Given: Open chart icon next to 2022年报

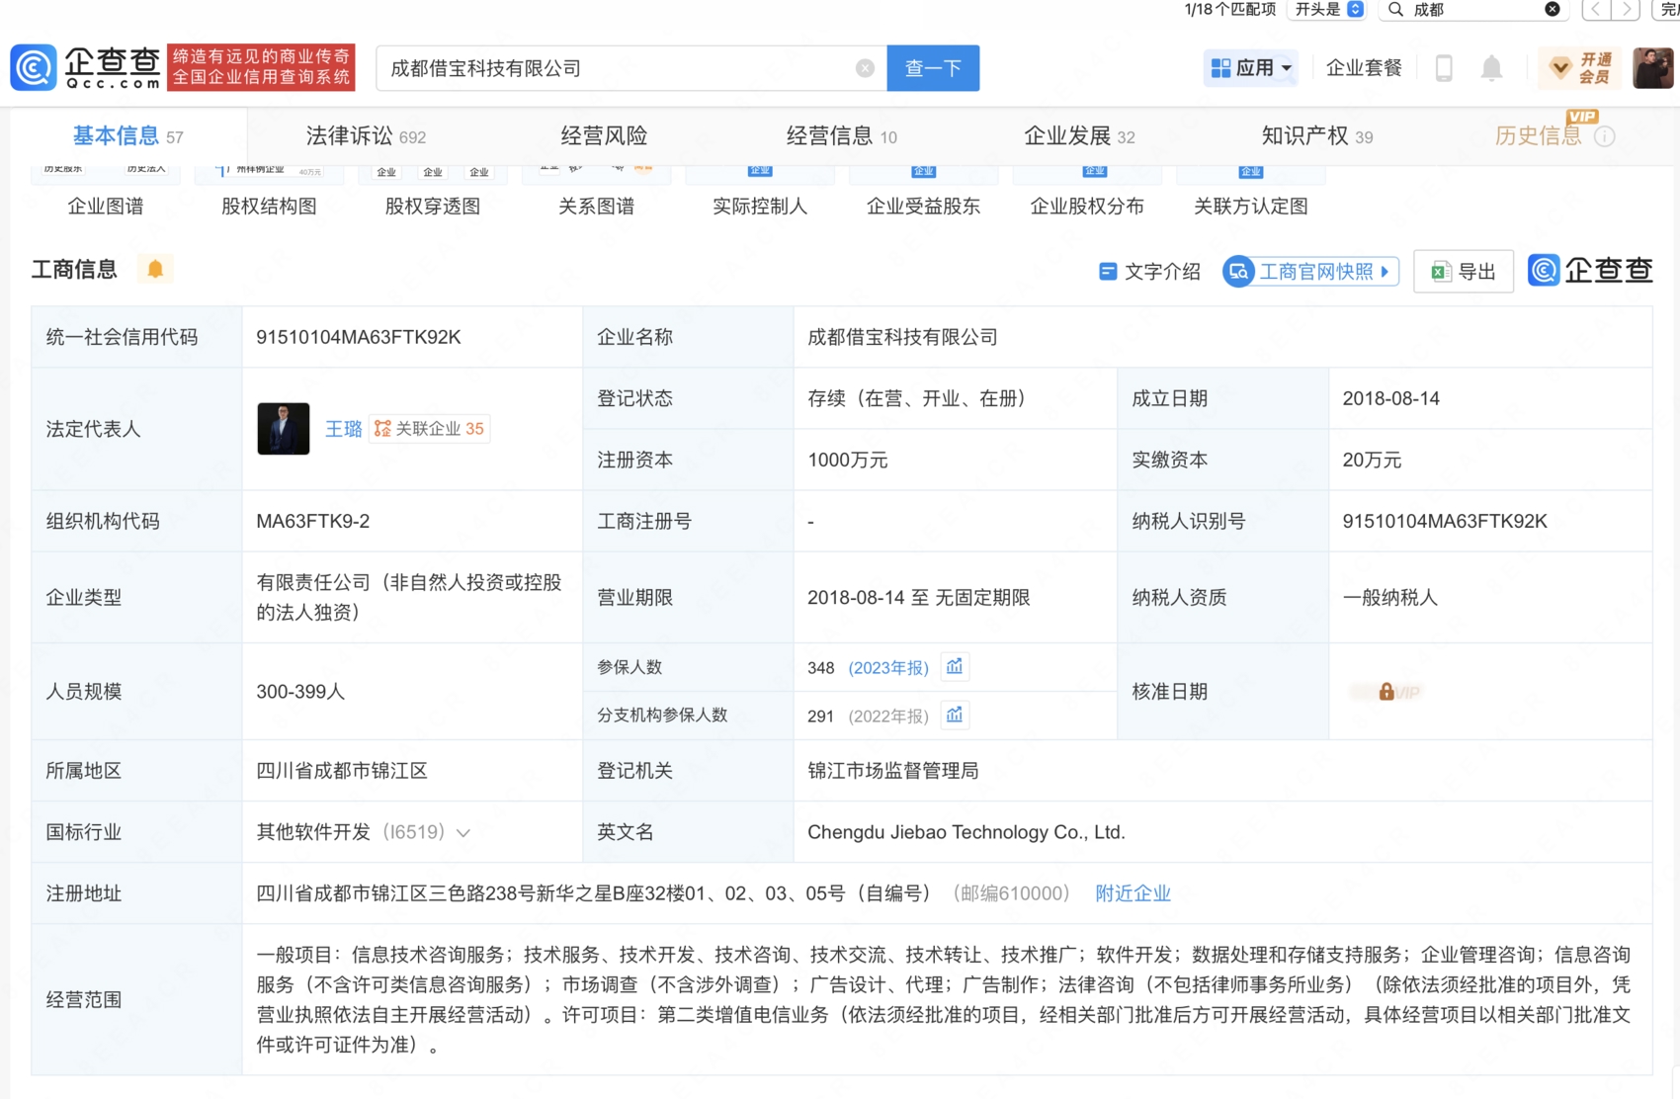Looking at the screenshot, I should tap(954, 715).
